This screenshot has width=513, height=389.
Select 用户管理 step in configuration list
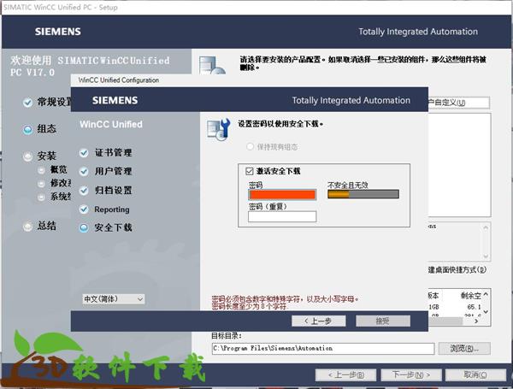(x=113, y=172)
